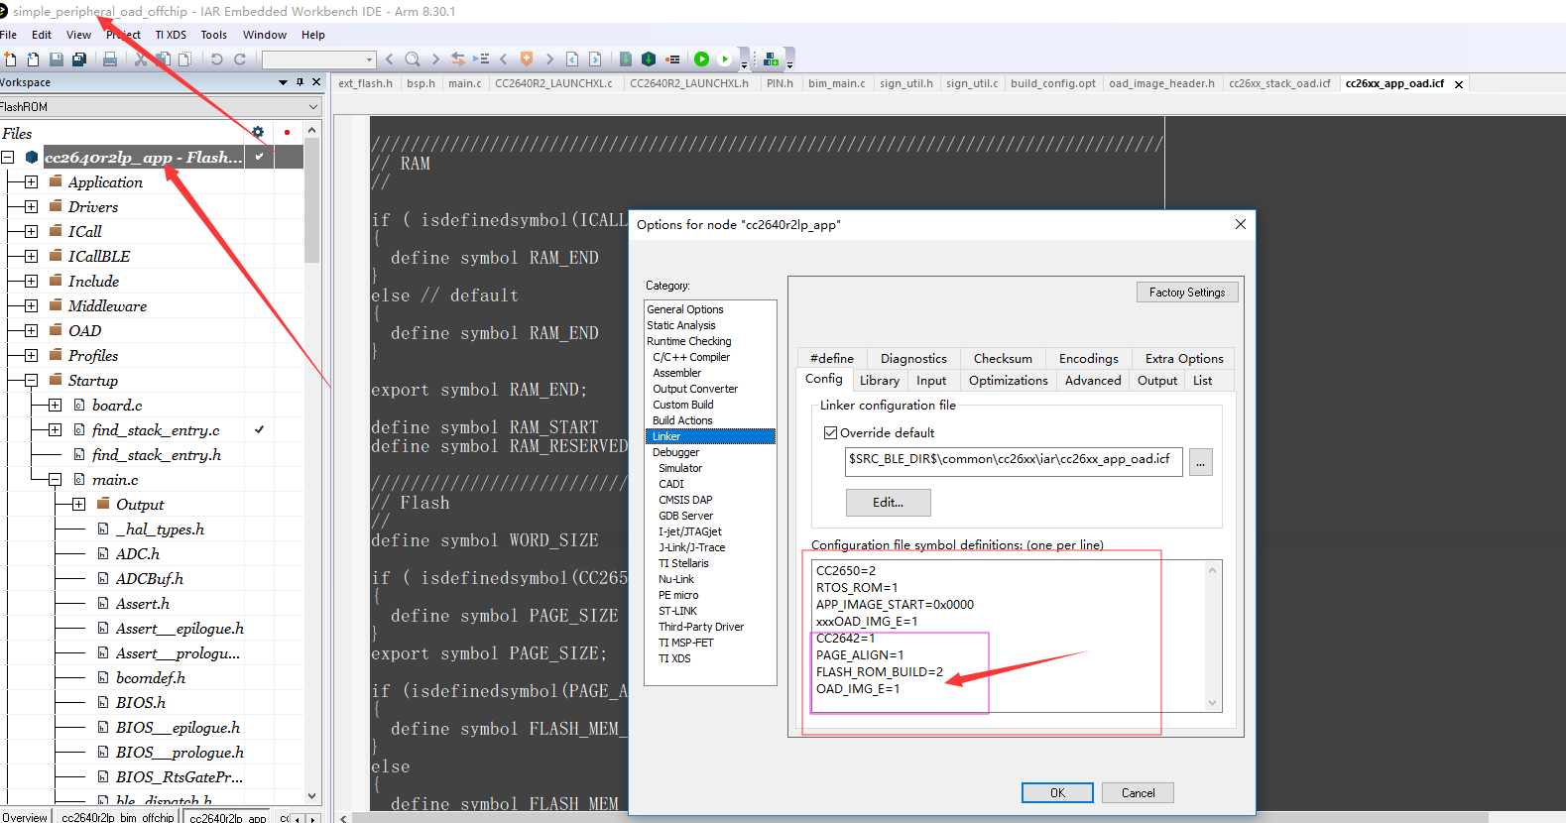Switch to the Checksum tab
The image size is (1566, 823).
[1003, 359]
